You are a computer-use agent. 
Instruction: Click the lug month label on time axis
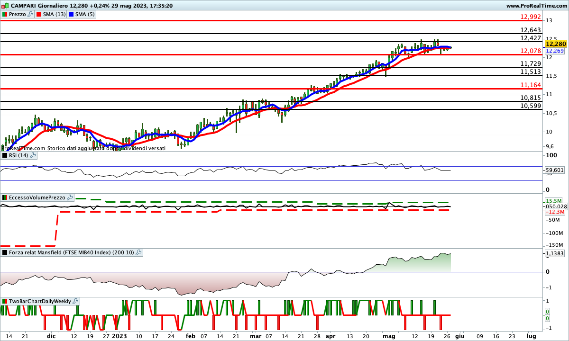coord(532,336)
